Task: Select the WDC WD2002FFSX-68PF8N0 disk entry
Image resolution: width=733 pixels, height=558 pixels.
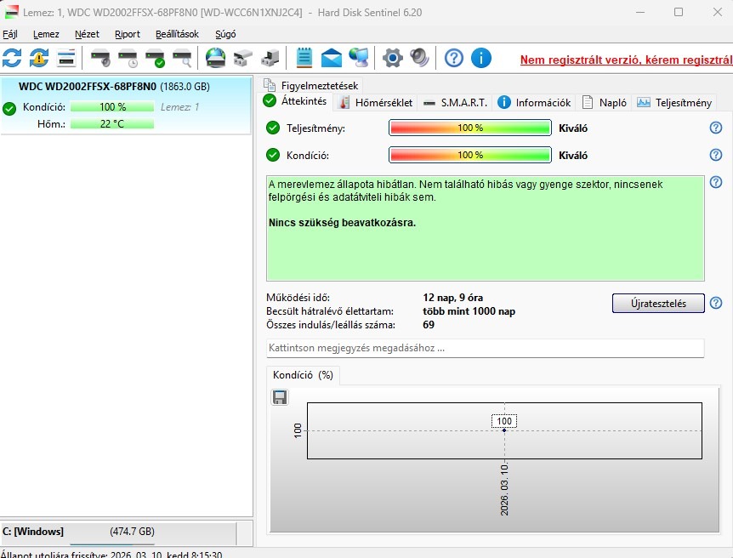Action: pos(126,105)
